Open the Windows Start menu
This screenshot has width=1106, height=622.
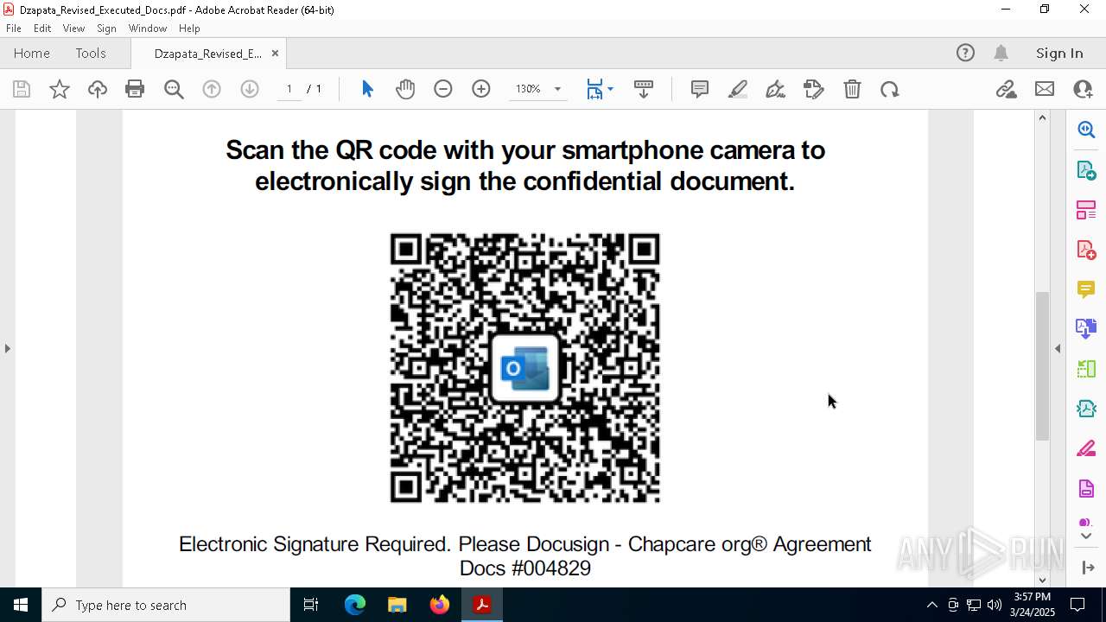(21, 605)
